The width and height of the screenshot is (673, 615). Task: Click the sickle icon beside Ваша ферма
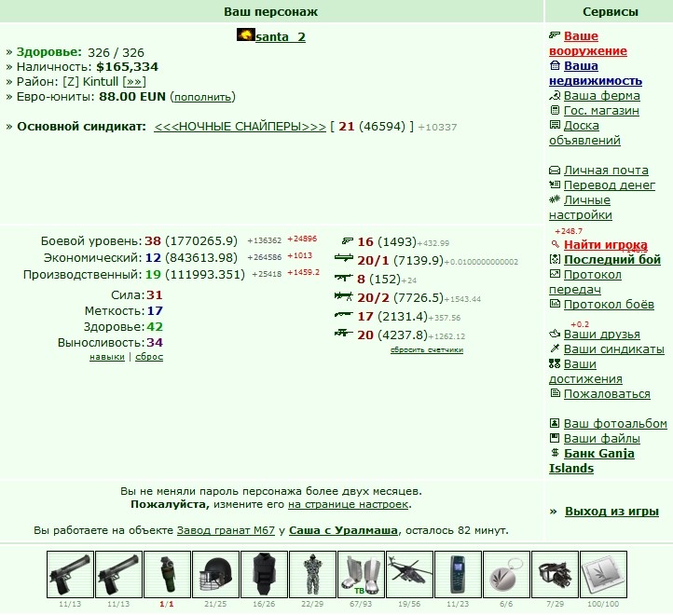555,95
